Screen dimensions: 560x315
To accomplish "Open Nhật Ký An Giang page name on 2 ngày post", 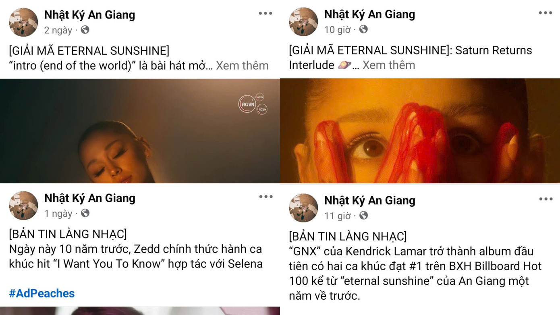I will click(89, 15).
